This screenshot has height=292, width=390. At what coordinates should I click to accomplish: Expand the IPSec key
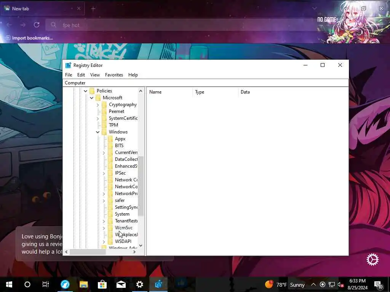point(104,173)
